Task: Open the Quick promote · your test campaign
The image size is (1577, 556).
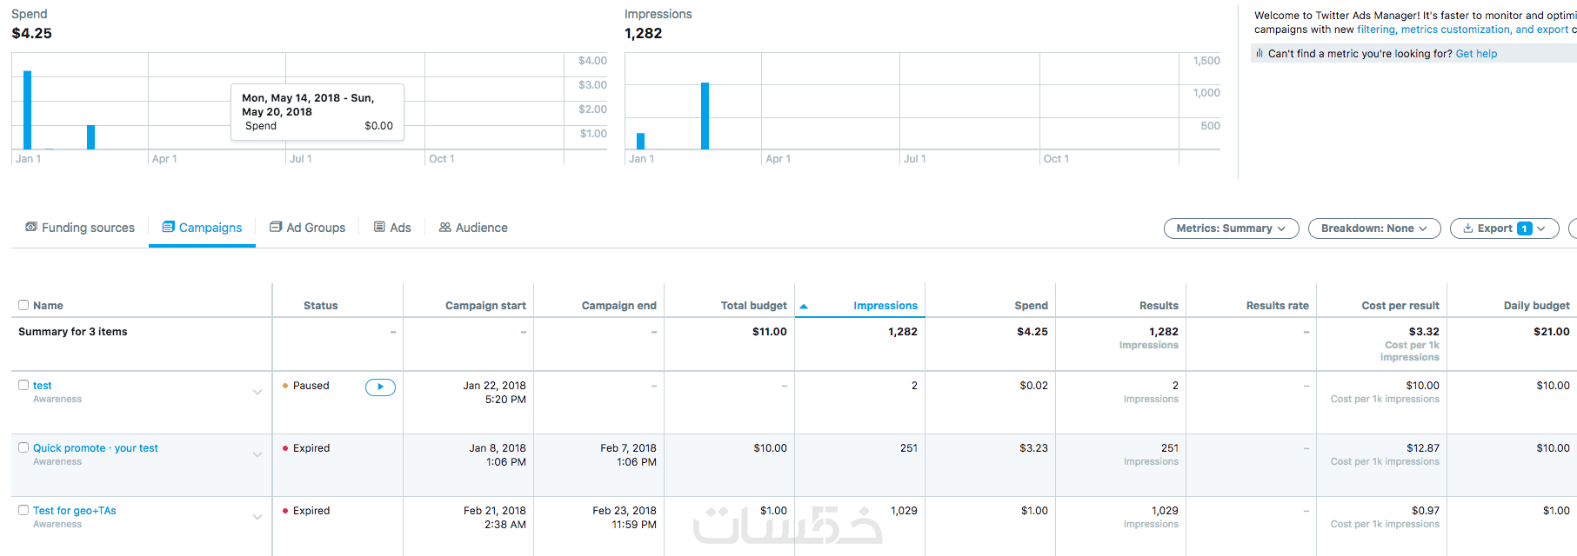Action: tap(96, 448)
